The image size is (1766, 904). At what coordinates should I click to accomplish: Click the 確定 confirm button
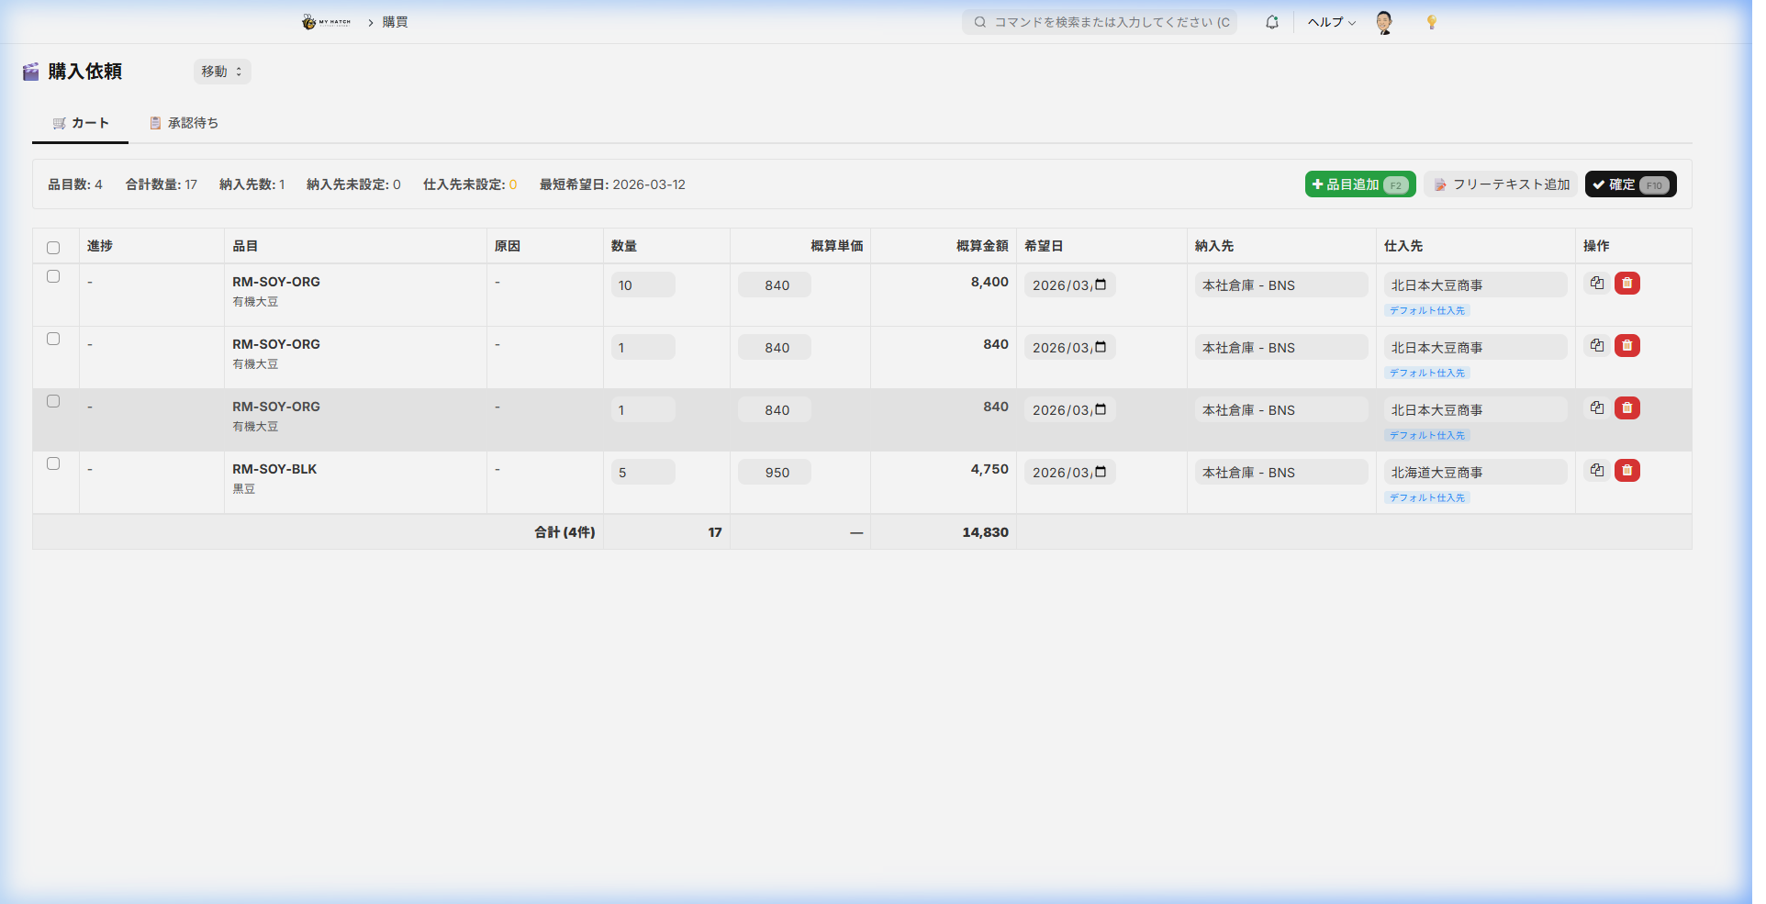tap(1630, 184)
